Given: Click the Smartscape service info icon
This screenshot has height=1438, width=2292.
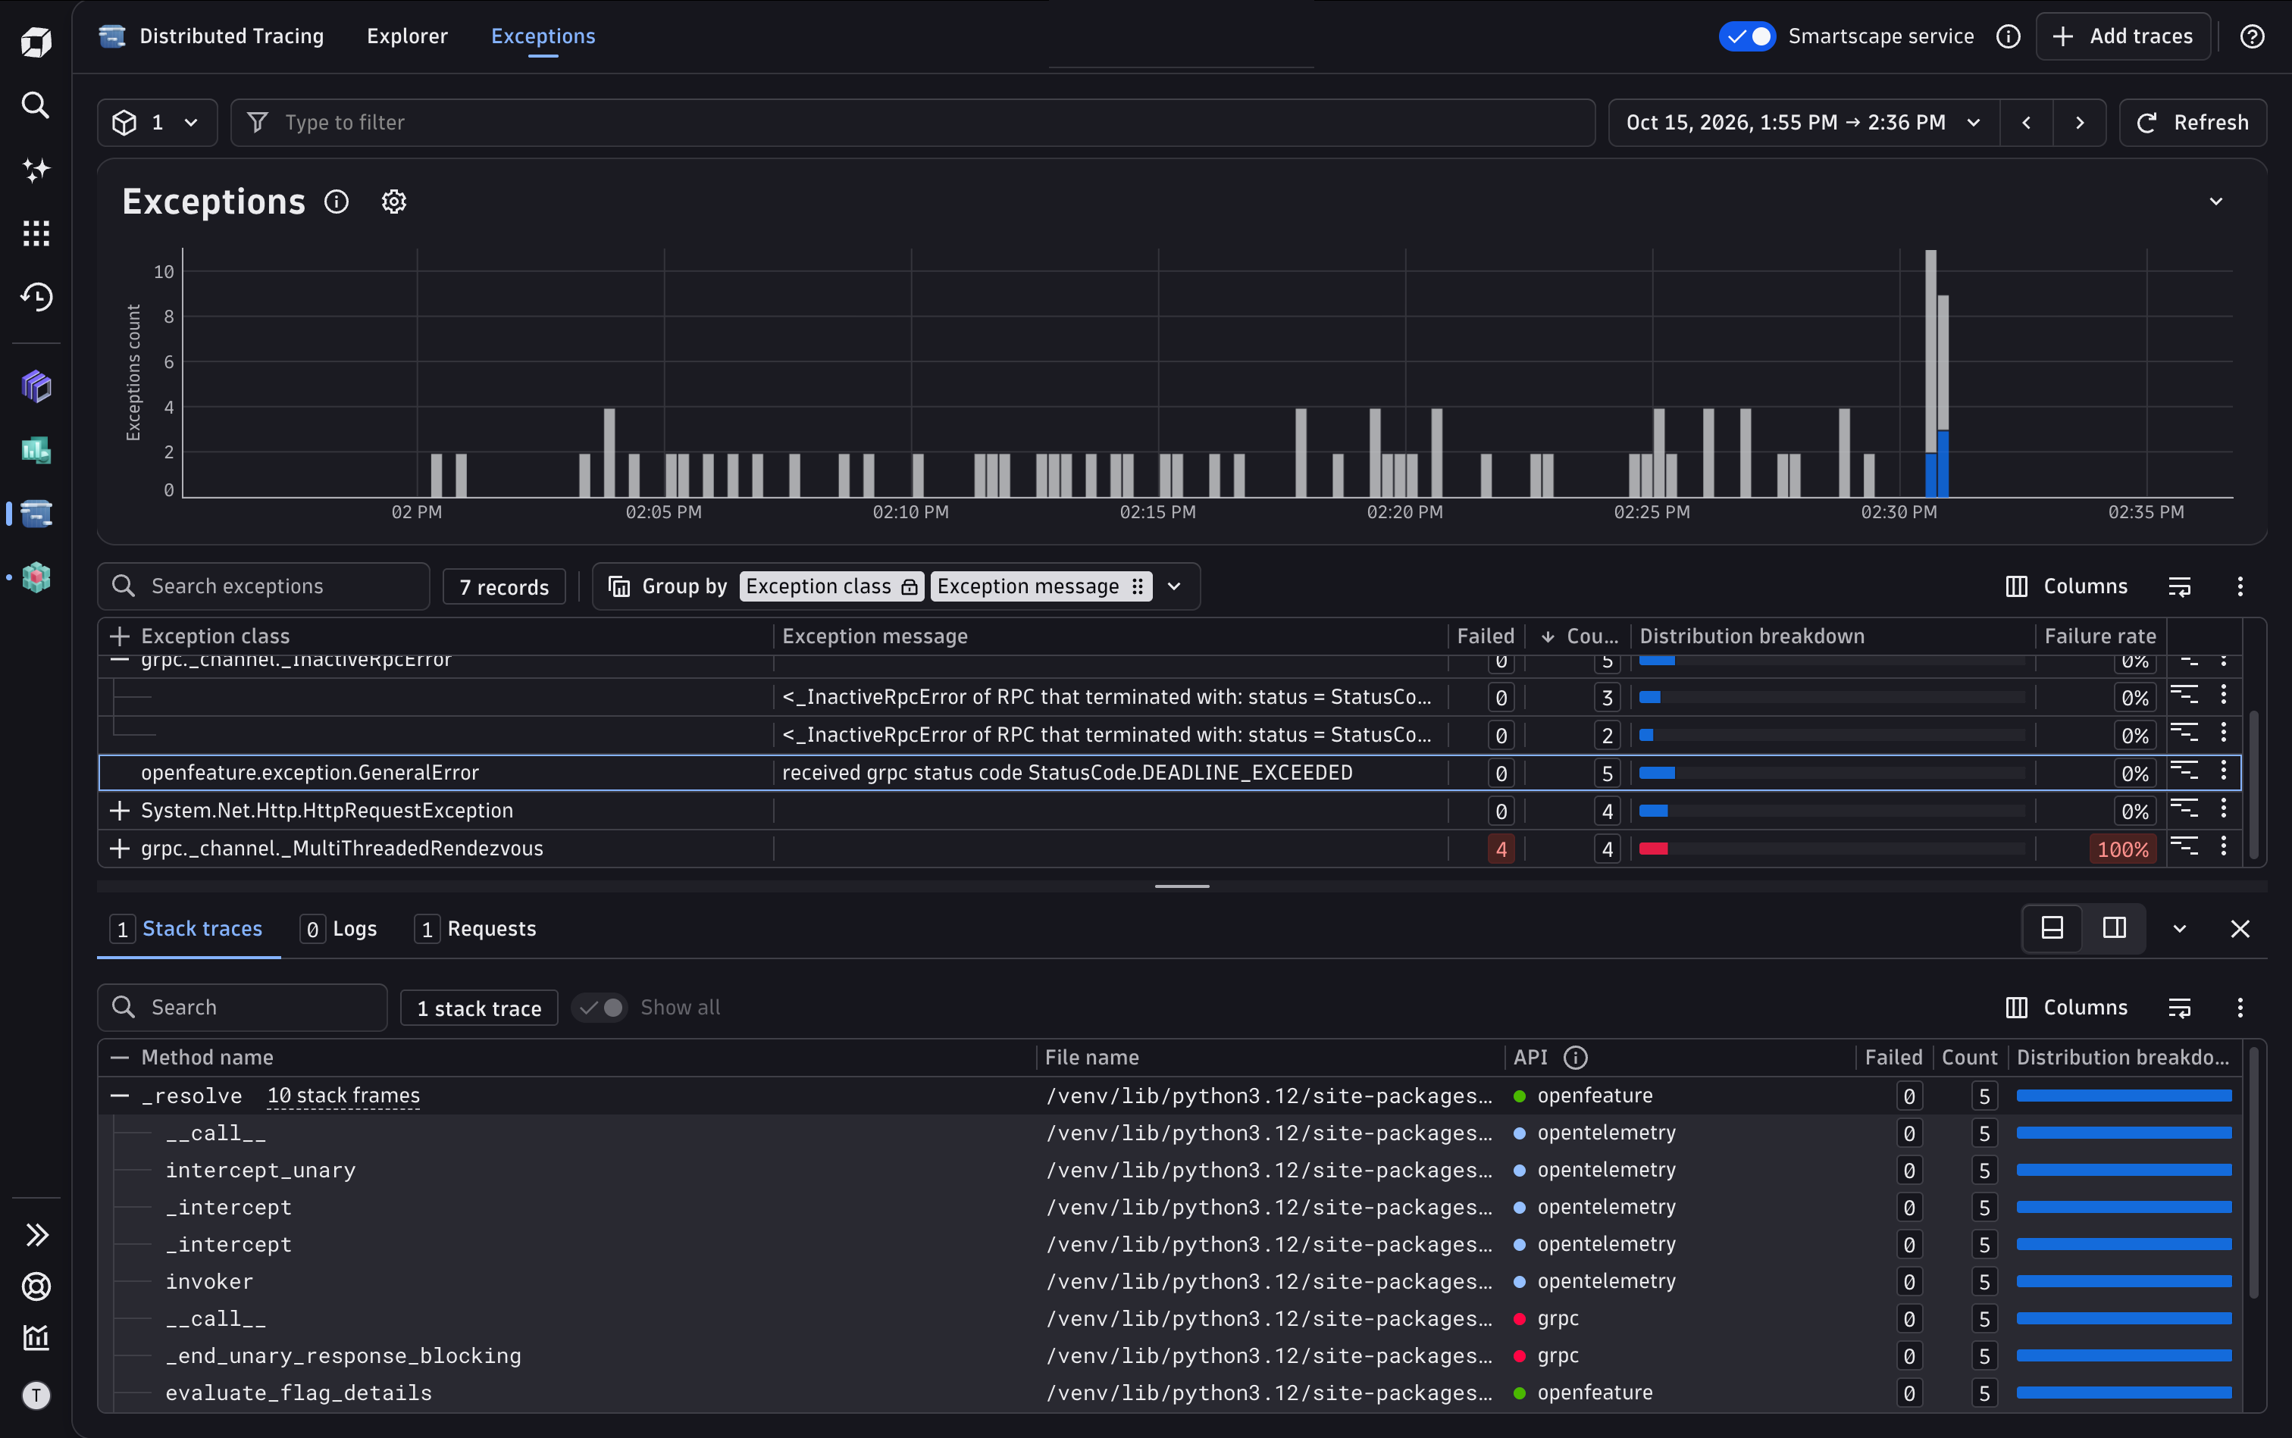Looking at the screenshot, I should click(2009, 36).
